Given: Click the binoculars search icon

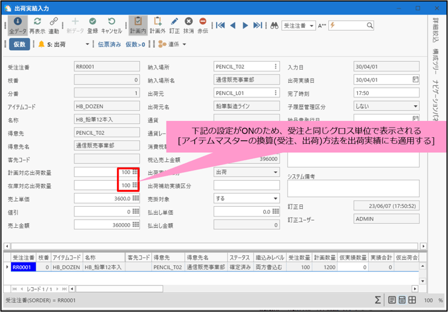Looking at the screenshot, I should pyautogui.click(x=274, y=25).
